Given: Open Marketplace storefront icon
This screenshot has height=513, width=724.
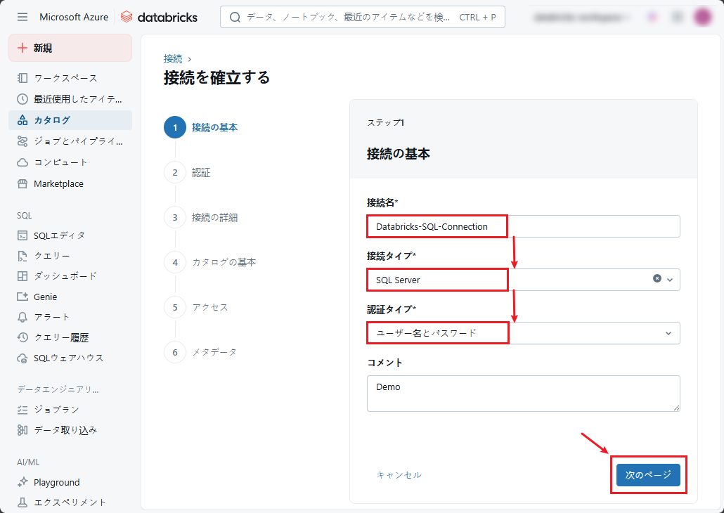Looking at the screenshot, I should coord(22,184).
